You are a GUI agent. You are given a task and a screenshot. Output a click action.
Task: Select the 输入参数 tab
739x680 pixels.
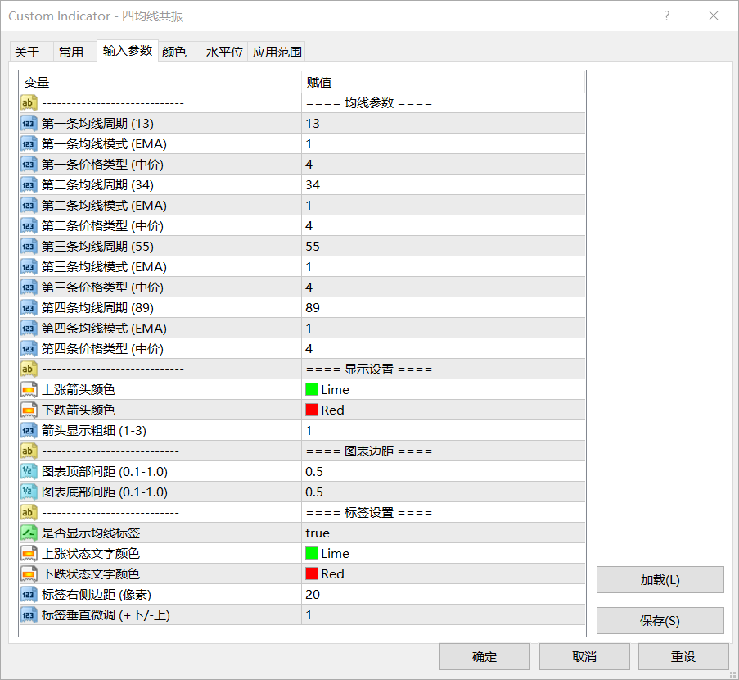coord(127,51)
